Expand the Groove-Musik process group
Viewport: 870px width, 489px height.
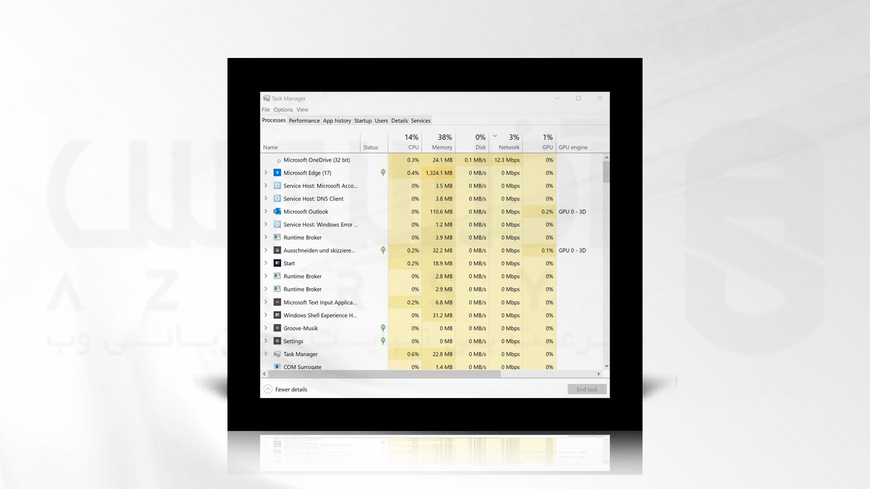pyautogui.click(x=266, y=328)
